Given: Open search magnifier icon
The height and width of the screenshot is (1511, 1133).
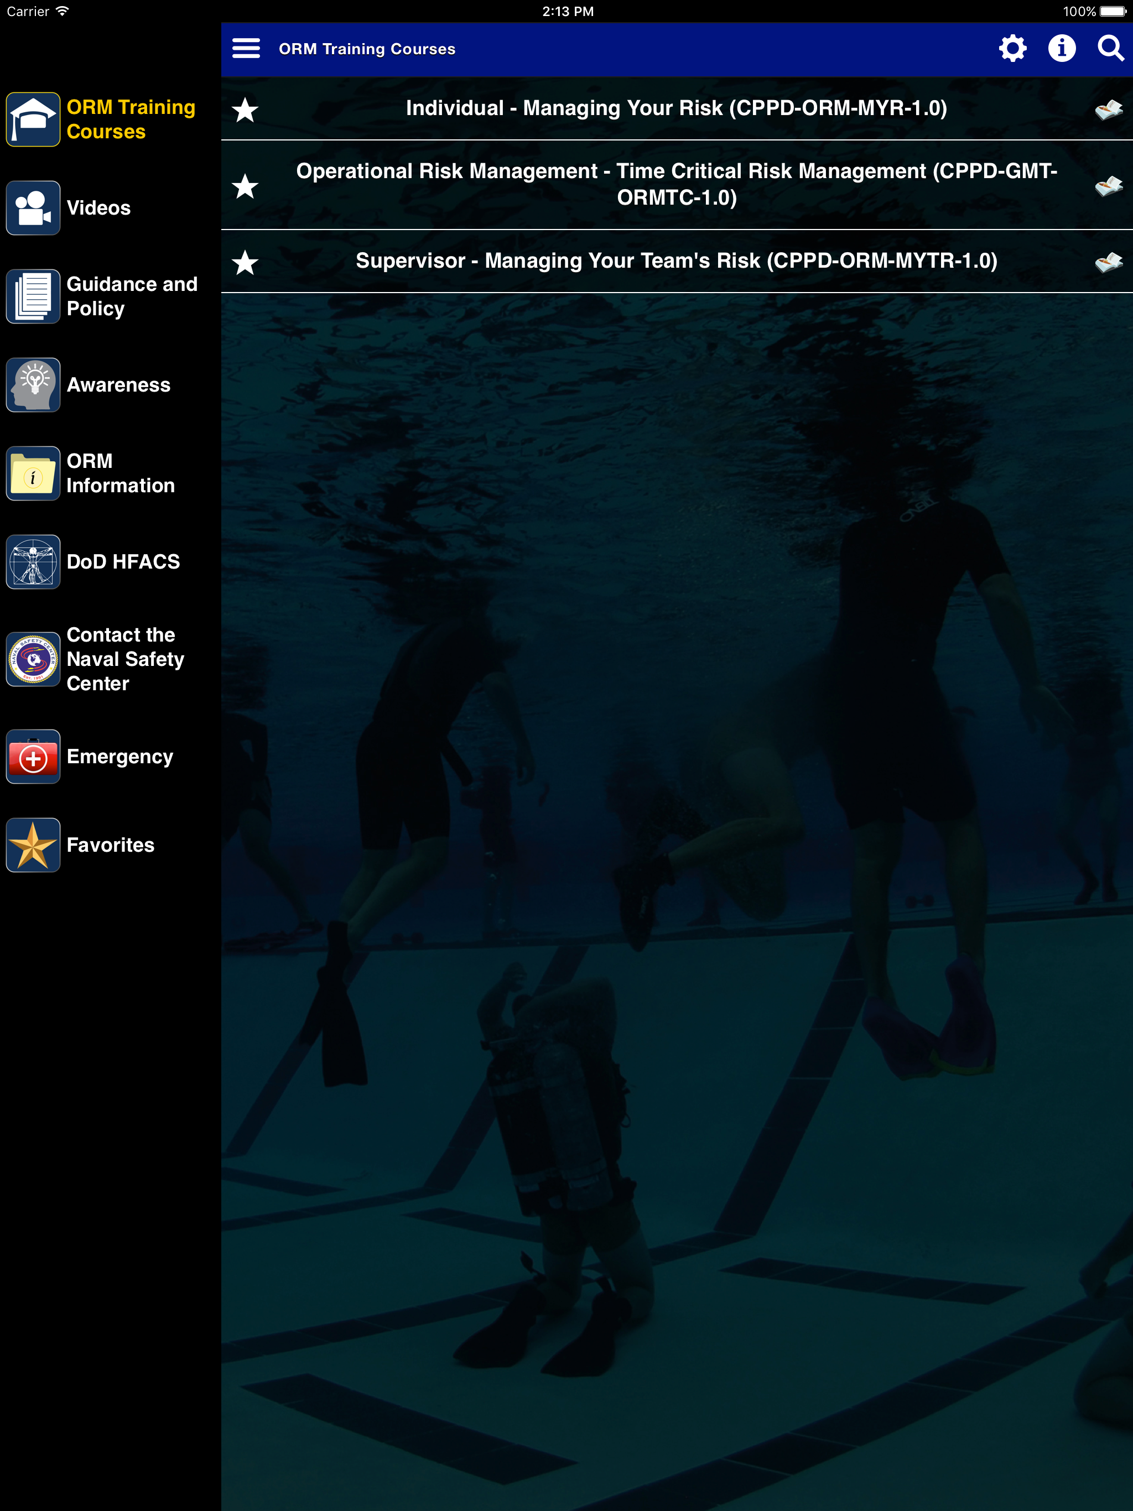Looking at the screenshot, I should [x=1110, y=49].
